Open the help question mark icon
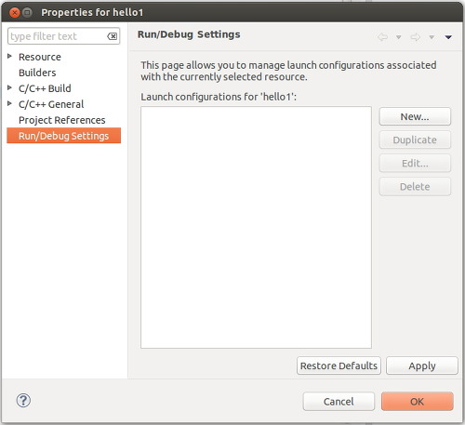The width and height of the screenshot is (465, 425). pos(23,401)
